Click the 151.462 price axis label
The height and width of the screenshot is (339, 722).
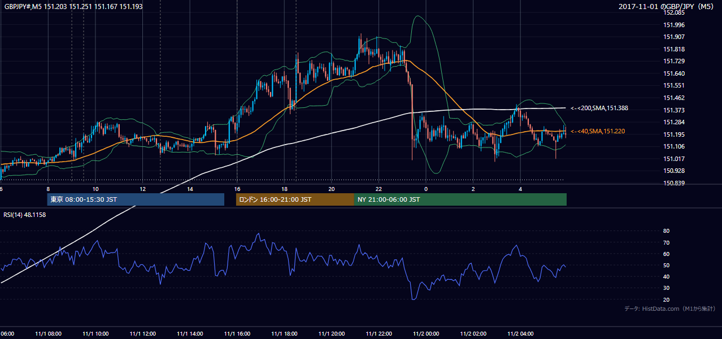coord(675,98)
